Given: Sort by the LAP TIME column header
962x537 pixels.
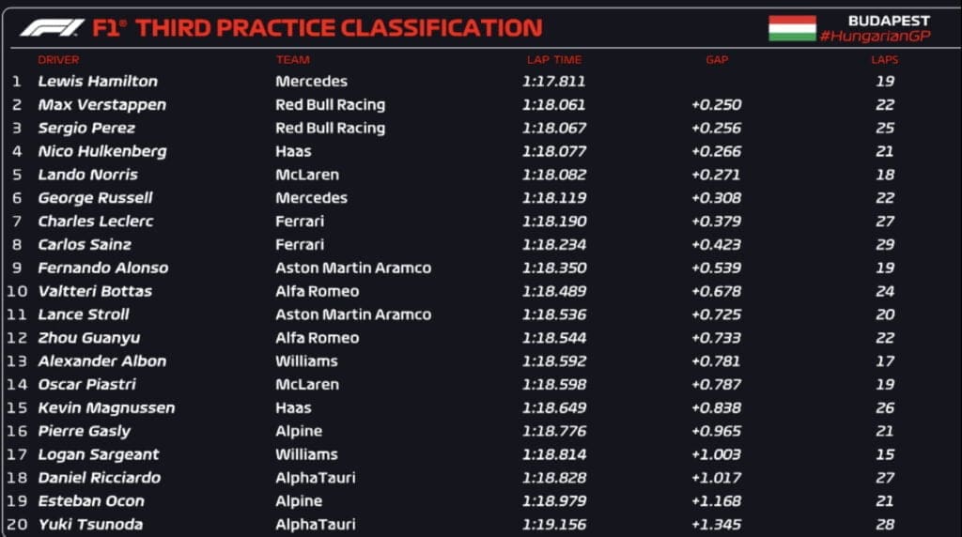Looking at the screenshot, I should (554, 60).
